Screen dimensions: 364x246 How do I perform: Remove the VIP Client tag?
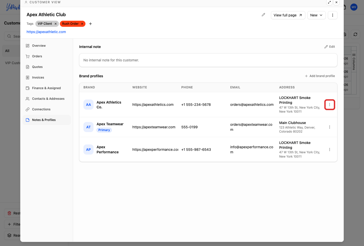pyautogui.click(x=56, y=24)
